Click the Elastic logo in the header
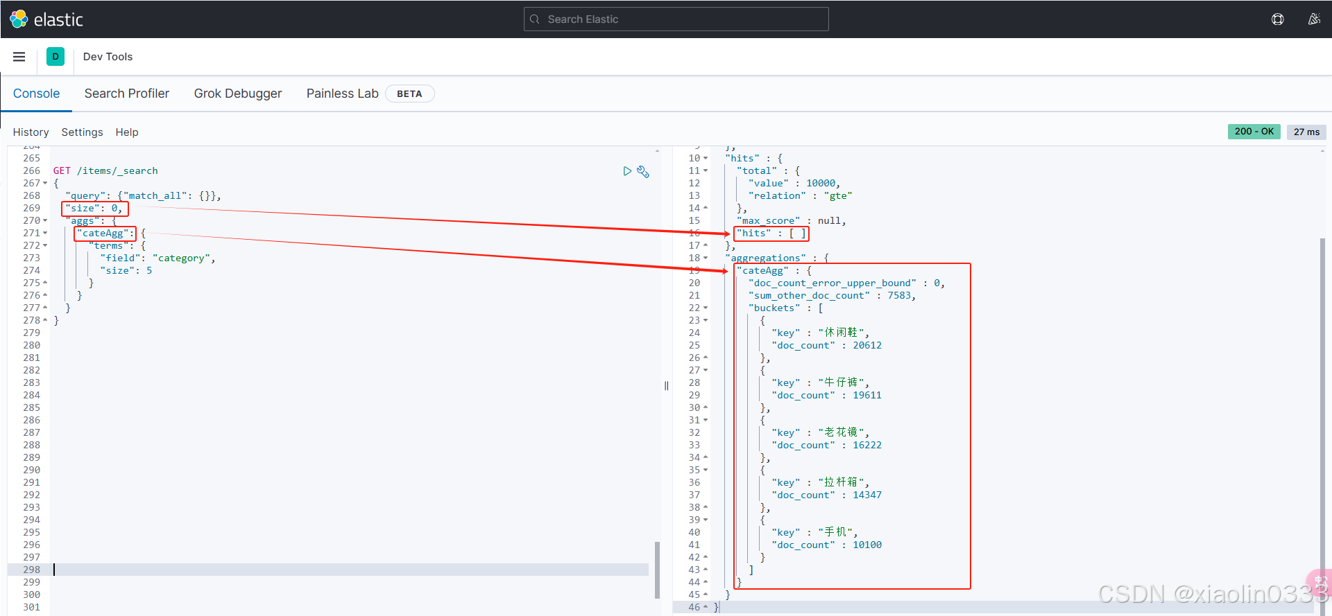 (x=46, y=19)
